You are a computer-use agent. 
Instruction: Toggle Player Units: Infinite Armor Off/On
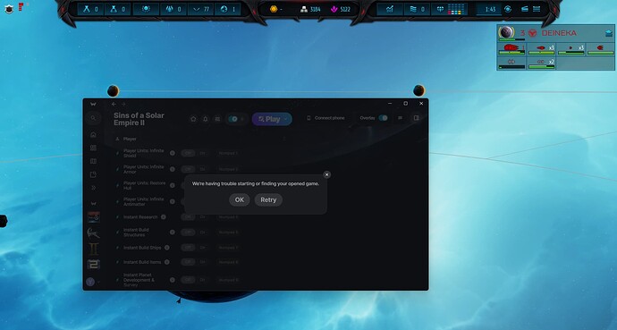(x=195, y=169)
